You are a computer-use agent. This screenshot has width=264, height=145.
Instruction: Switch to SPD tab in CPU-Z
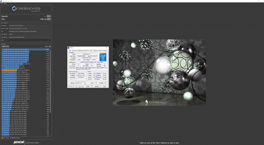coord(91,51)
